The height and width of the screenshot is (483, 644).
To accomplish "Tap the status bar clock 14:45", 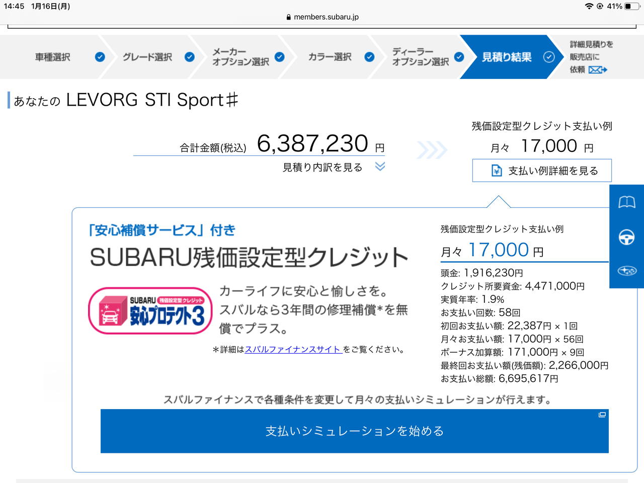I will [14, 6].
